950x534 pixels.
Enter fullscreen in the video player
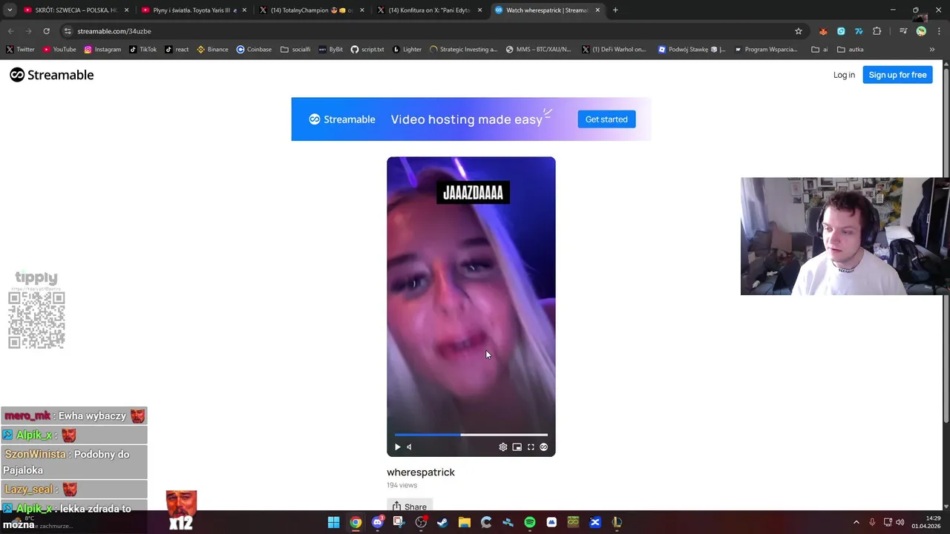point(531,447)
